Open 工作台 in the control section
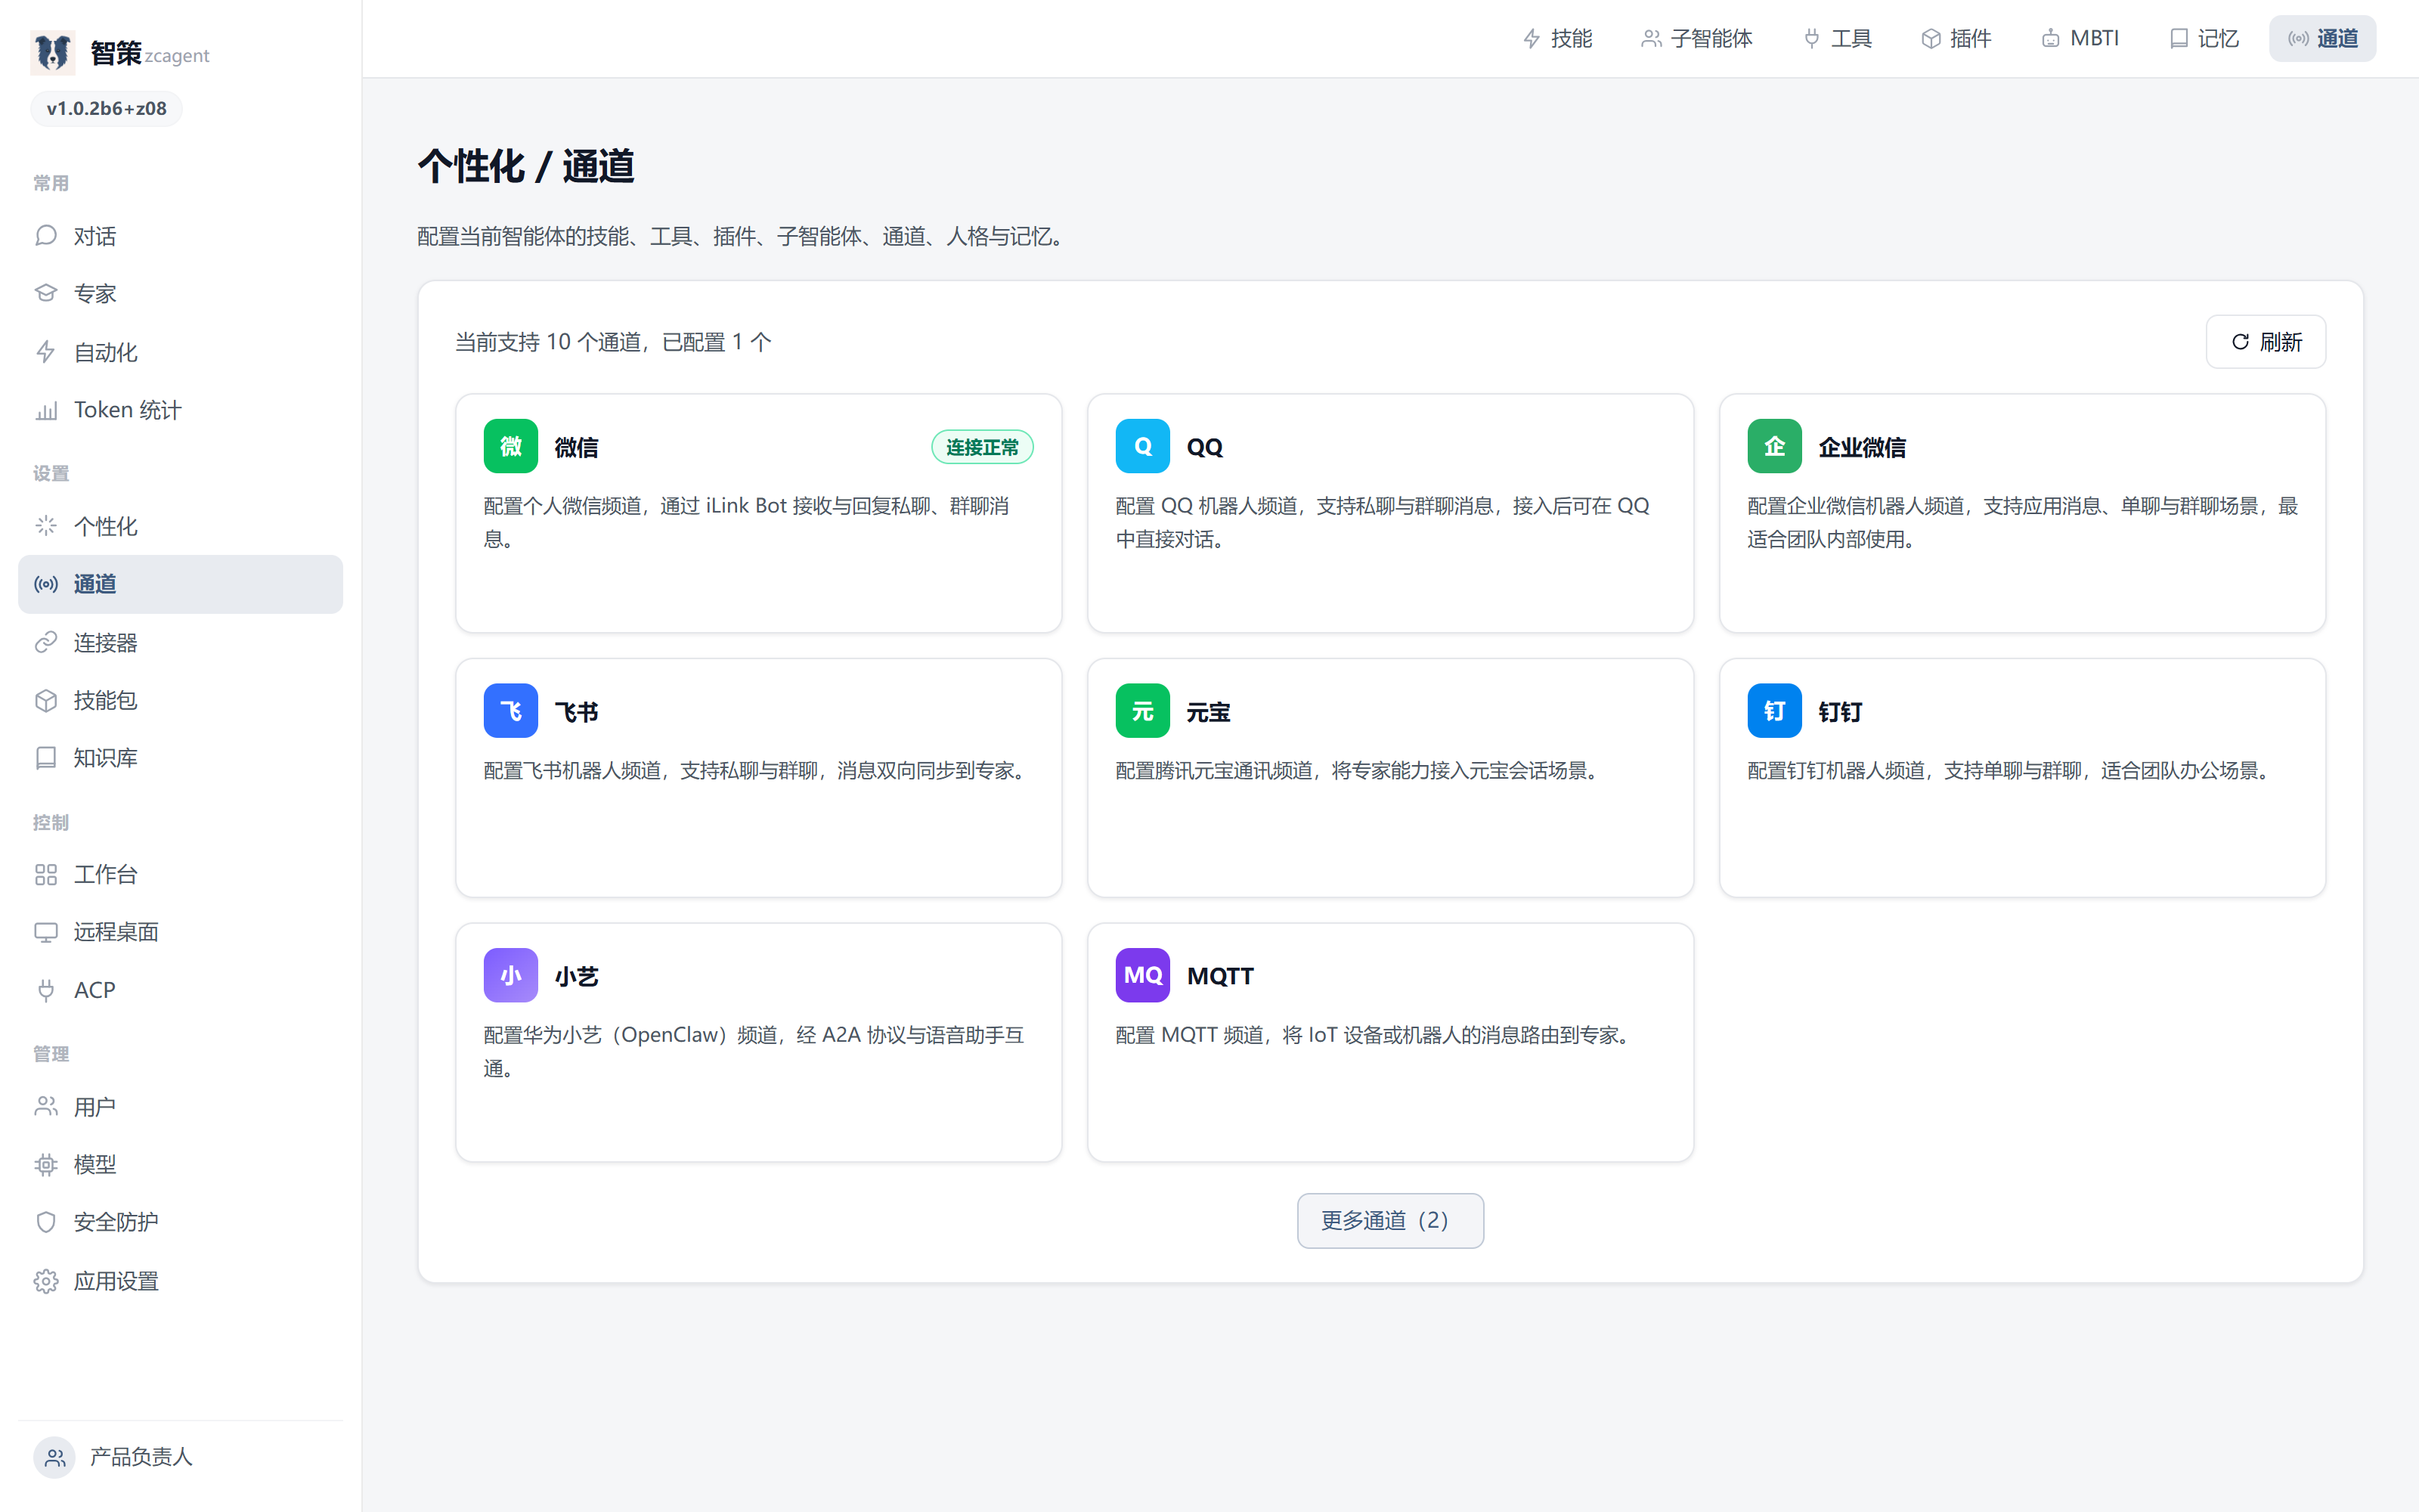The image size is (2419, 1512). [x=181, y=875]
